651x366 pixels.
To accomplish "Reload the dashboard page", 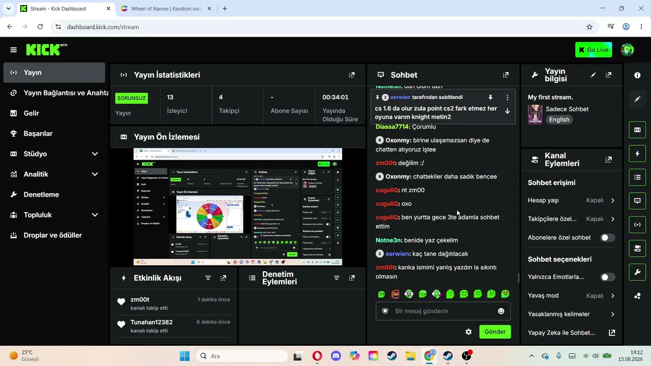I will coord(40,27).
